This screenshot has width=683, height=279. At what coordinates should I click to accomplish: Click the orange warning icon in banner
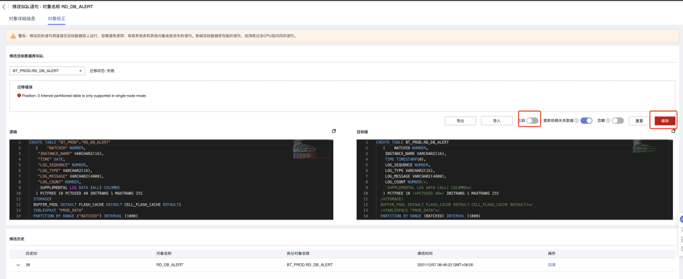tap(13, 36)
